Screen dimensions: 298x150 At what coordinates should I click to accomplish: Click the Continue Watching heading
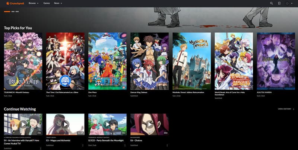click(x=20, y=109)
